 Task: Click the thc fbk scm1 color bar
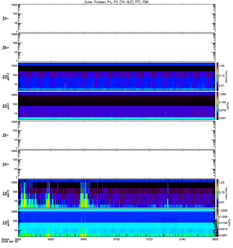click(217, 223)
